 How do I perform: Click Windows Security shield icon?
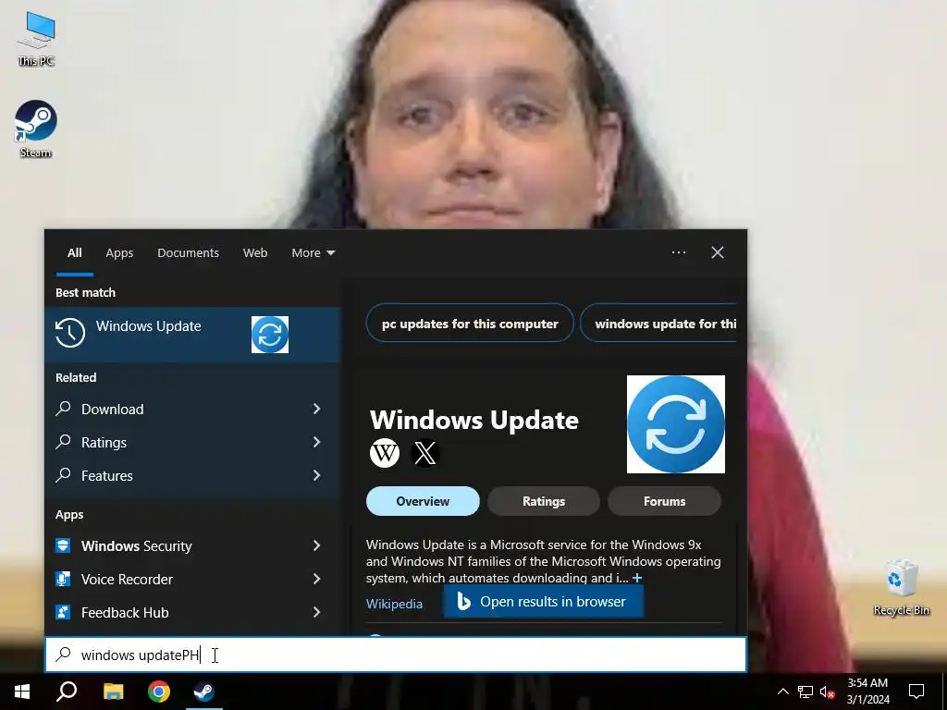(x=63, y=545)
